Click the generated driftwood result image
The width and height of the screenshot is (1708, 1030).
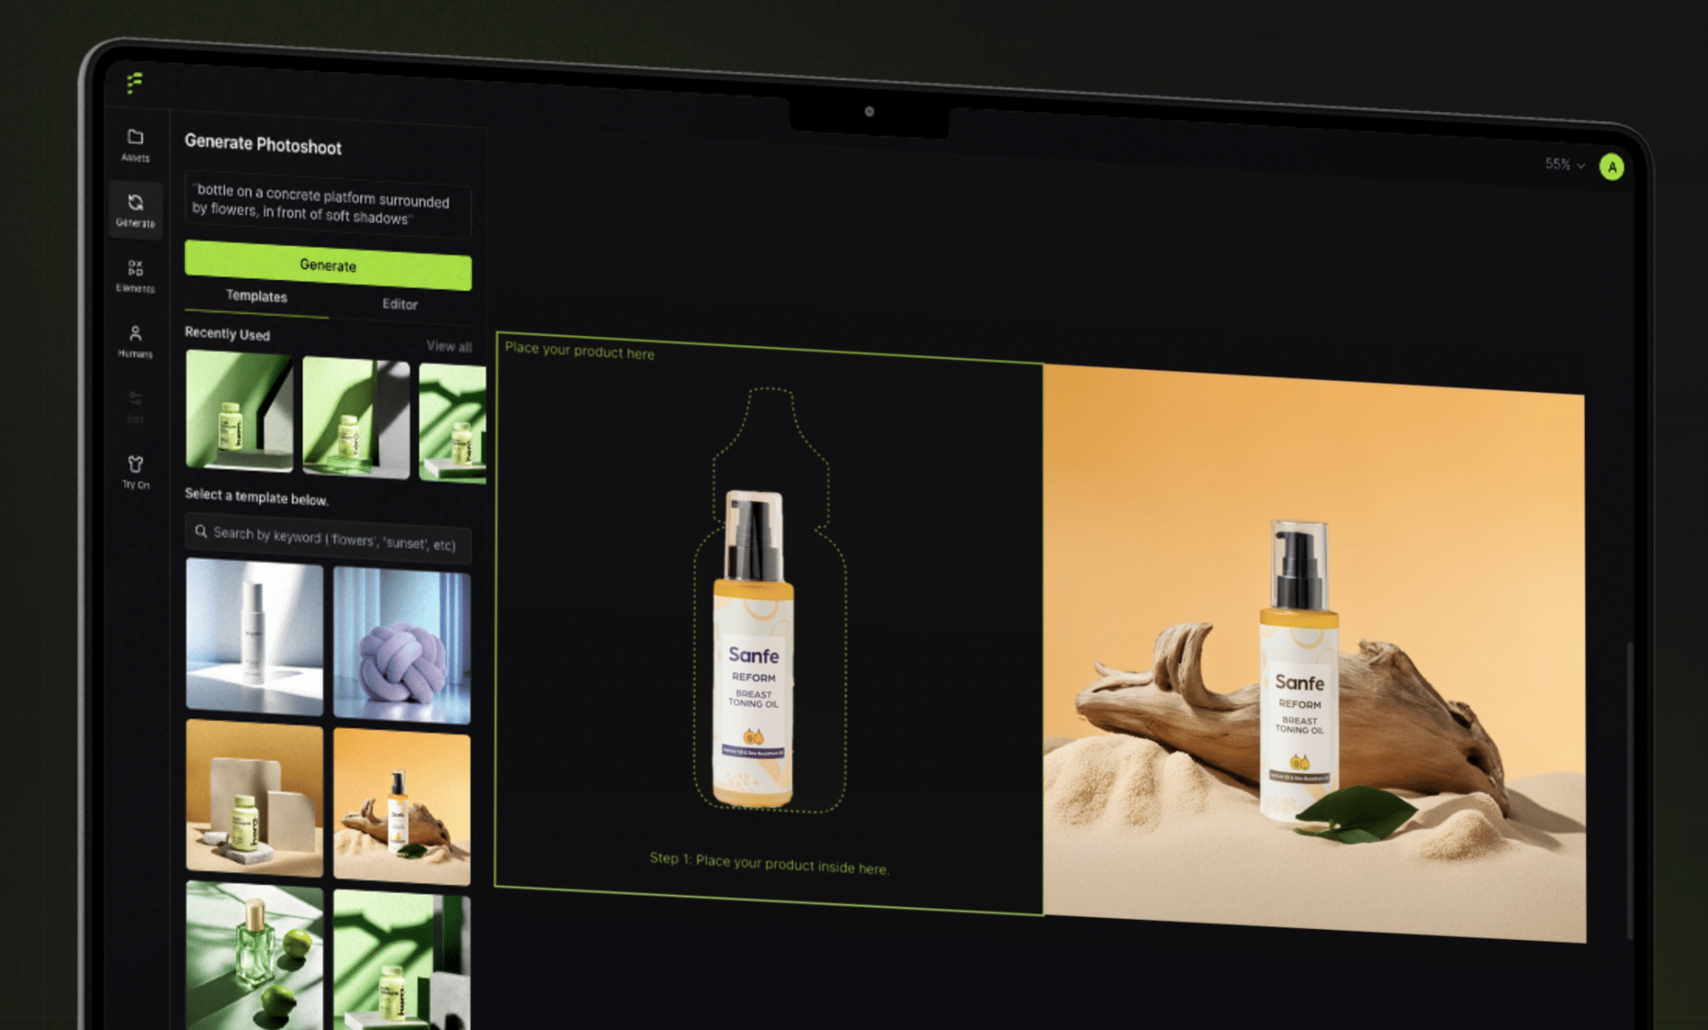[1314, 653]
